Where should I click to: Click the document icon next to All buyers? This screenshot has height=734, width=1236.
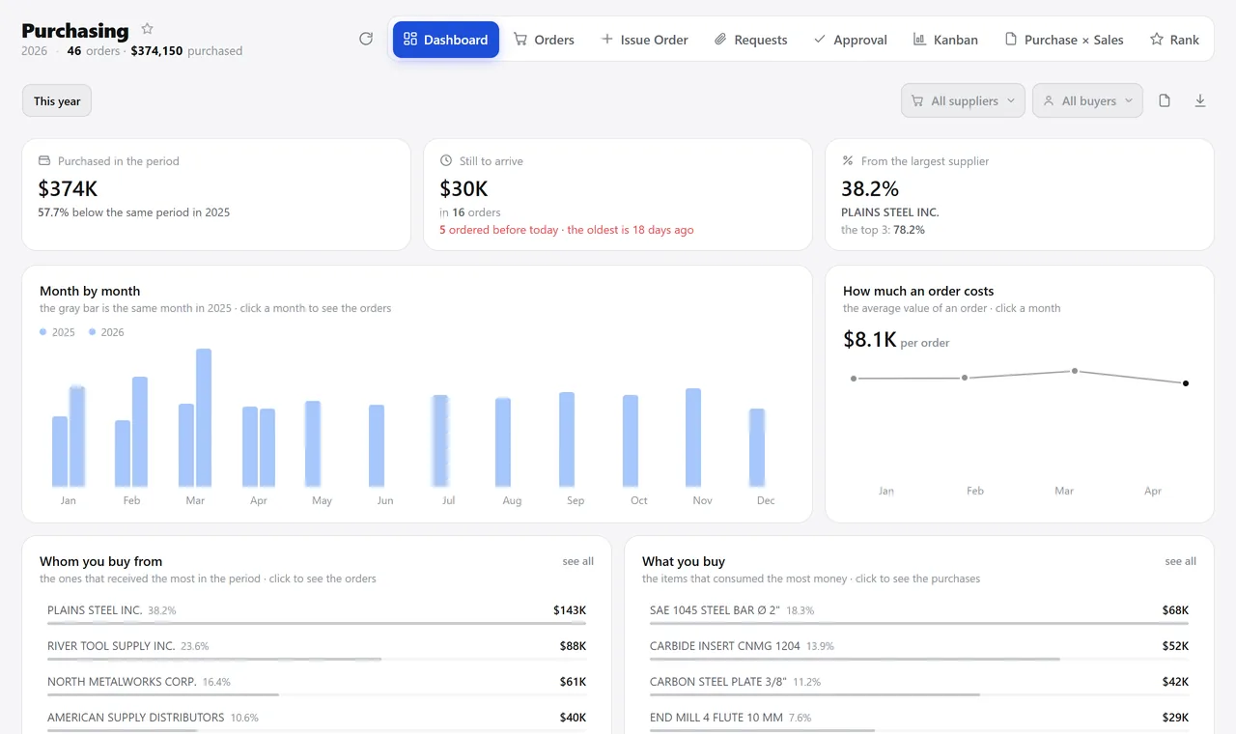tap(1165, 100)
